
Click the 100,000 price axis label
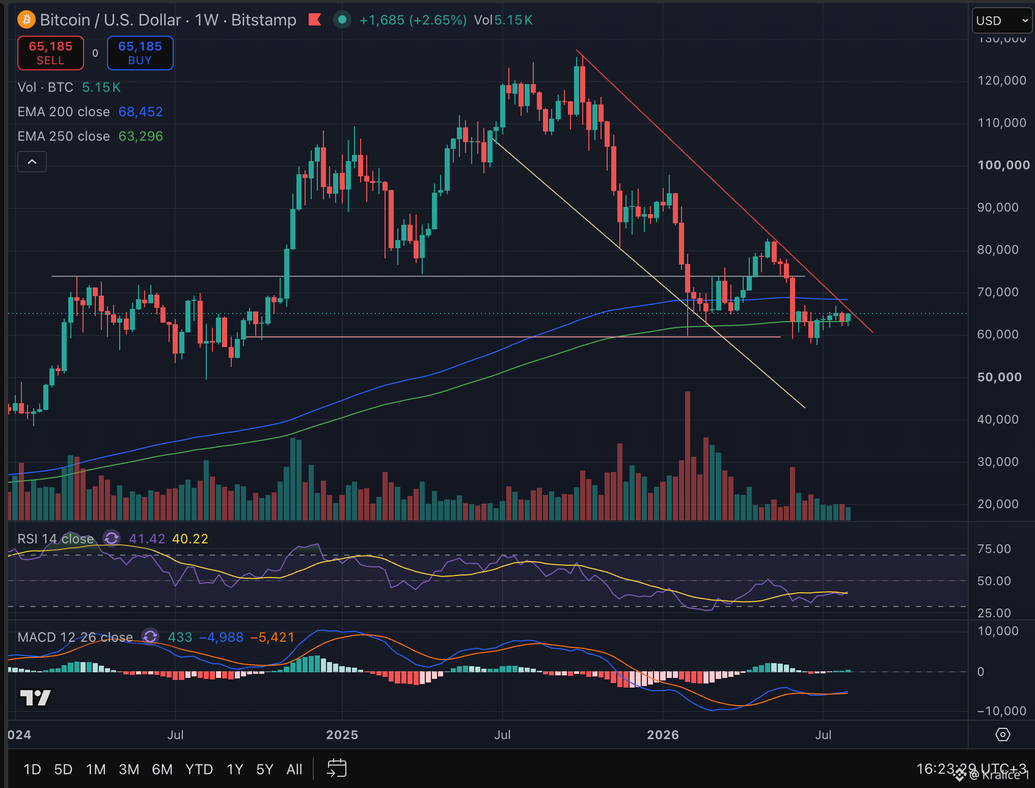point(1003,165)
